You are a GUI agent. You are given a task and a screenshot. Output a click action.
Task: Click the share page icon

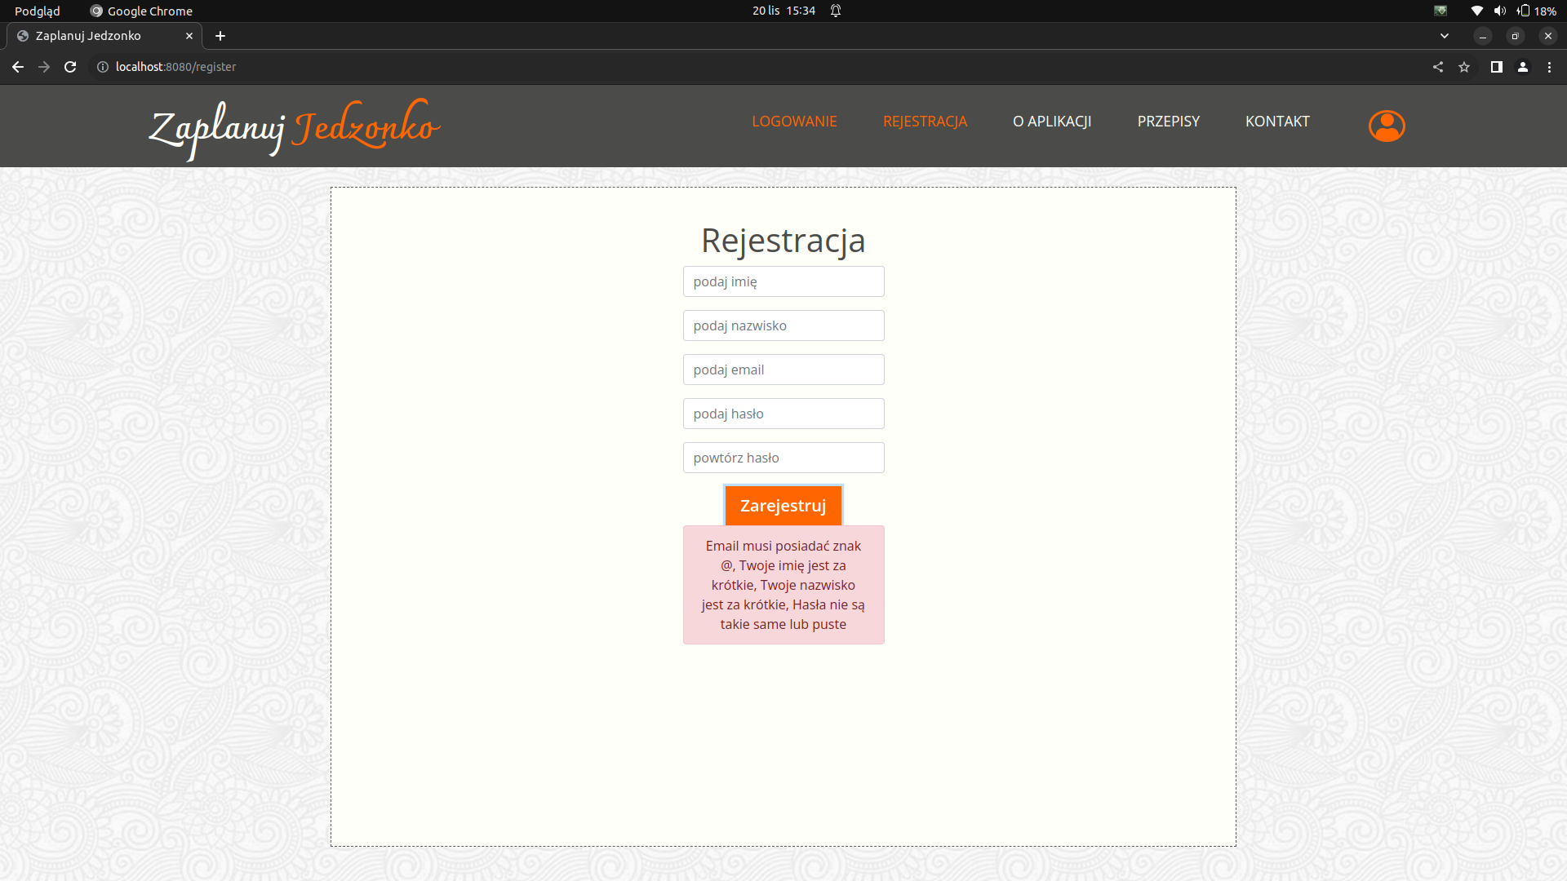click(1438, 67)
